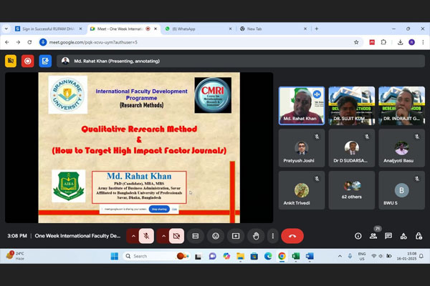Open the chat with everyone panel
The image size is (430, 286).
(x=388, y=235)
